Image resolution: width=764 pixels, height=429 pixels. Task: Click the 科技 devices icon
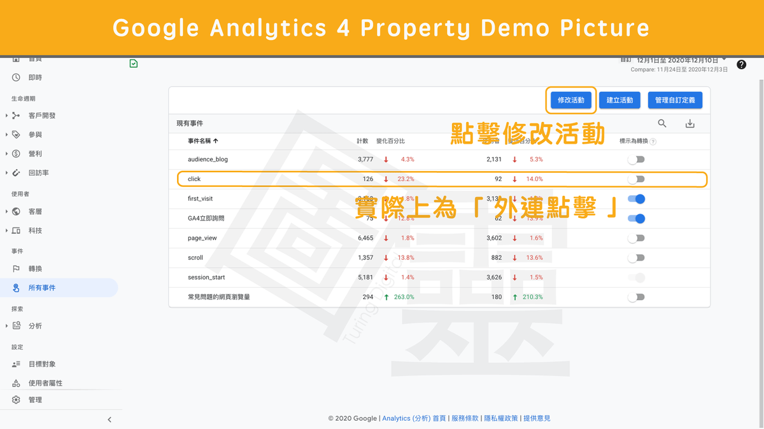pos(16,231)
